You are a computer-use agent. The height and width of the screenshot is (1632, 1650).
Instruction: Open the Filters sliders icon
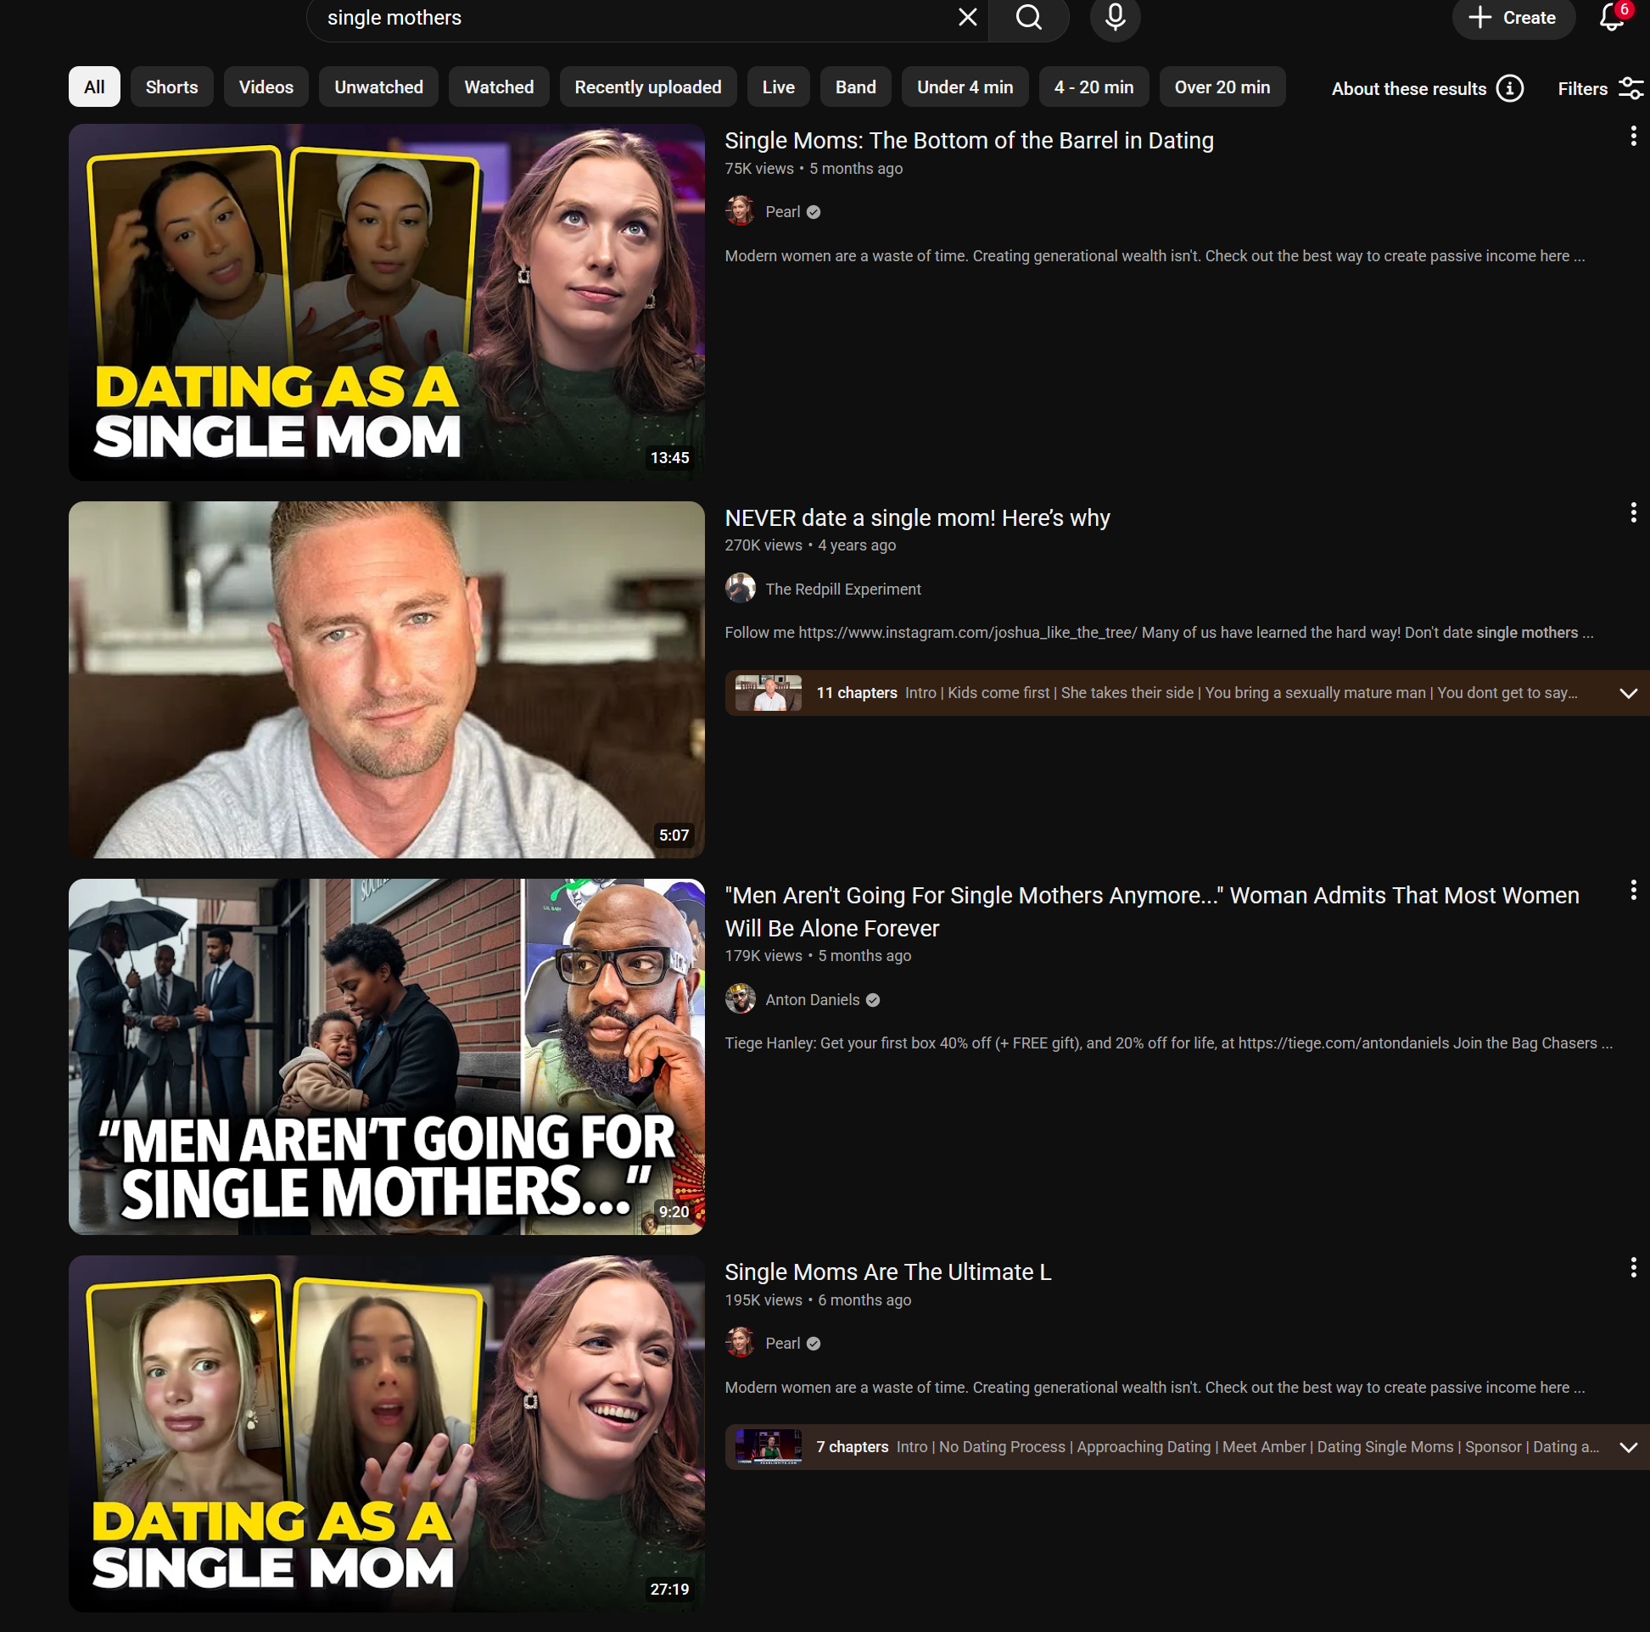pos(1630,88)
